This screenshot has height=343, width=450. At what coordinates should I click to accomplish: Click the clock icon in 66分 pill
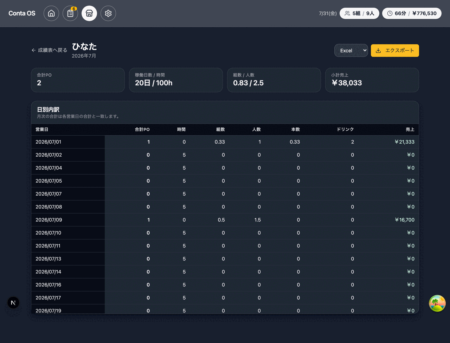[x=390, y=13]
